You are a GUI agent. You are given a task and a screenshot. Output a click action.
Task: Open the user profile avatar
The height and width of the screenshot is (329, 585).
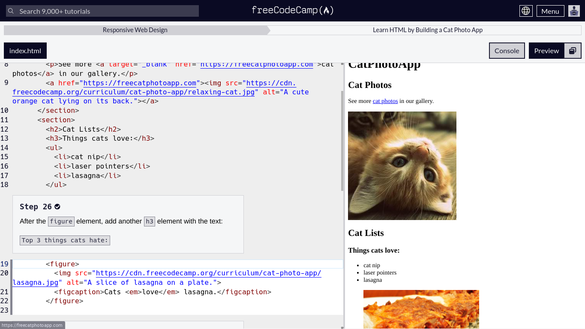pos(574,11)
